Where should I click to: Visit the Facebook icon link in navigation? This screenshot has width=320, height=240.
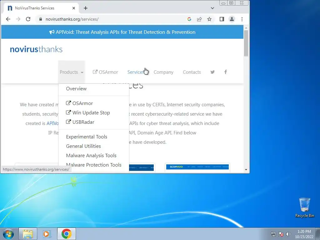tap(226, 72)
